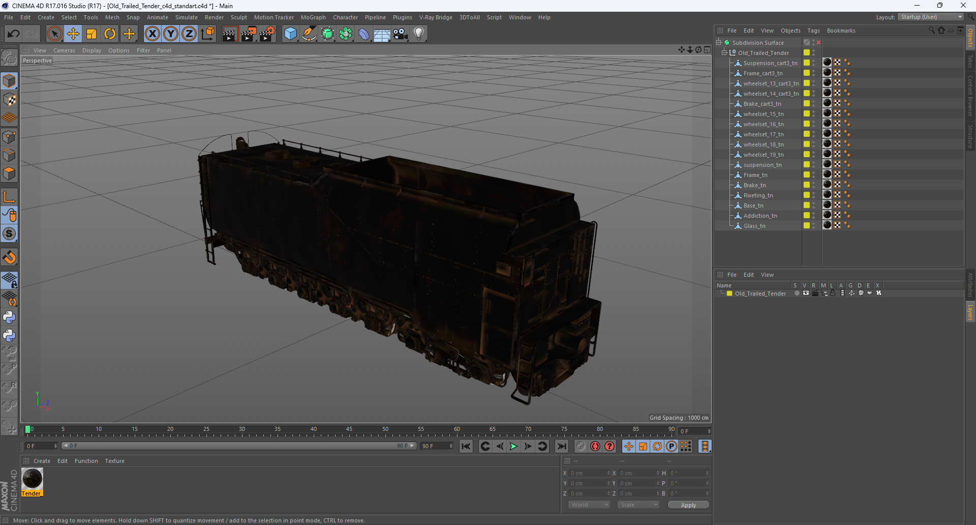The image size is (976, 525).
Task: Add a light object
Action: click(x=419, y=34)
